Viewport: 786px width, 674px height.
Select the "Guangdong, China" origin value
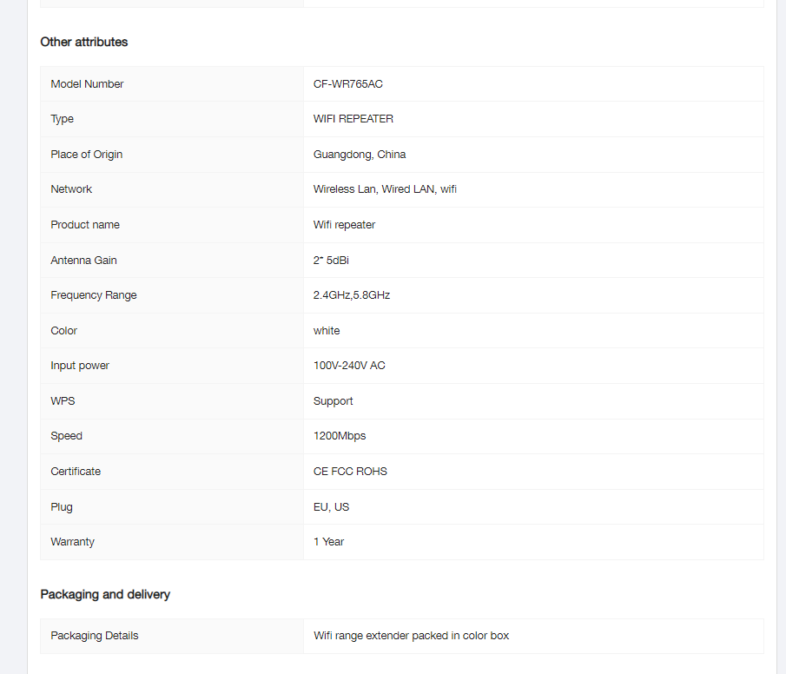(x=359, y=155)
